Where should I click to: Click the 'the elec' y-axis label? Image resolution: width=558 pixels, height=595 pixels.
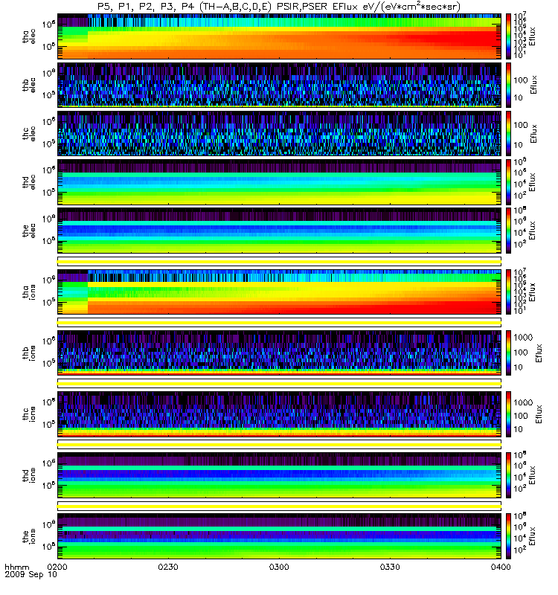click(29, 231)
